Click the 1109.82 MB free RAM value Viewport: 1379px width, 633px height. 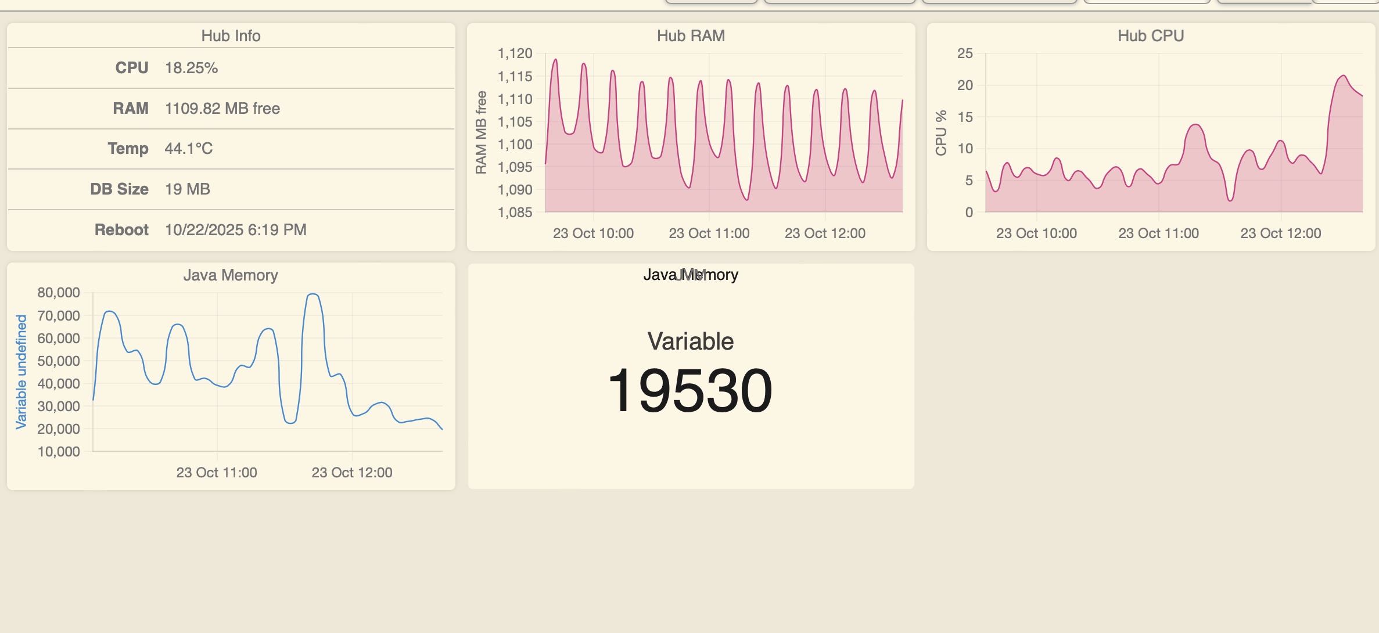click(x=222, y=109)
